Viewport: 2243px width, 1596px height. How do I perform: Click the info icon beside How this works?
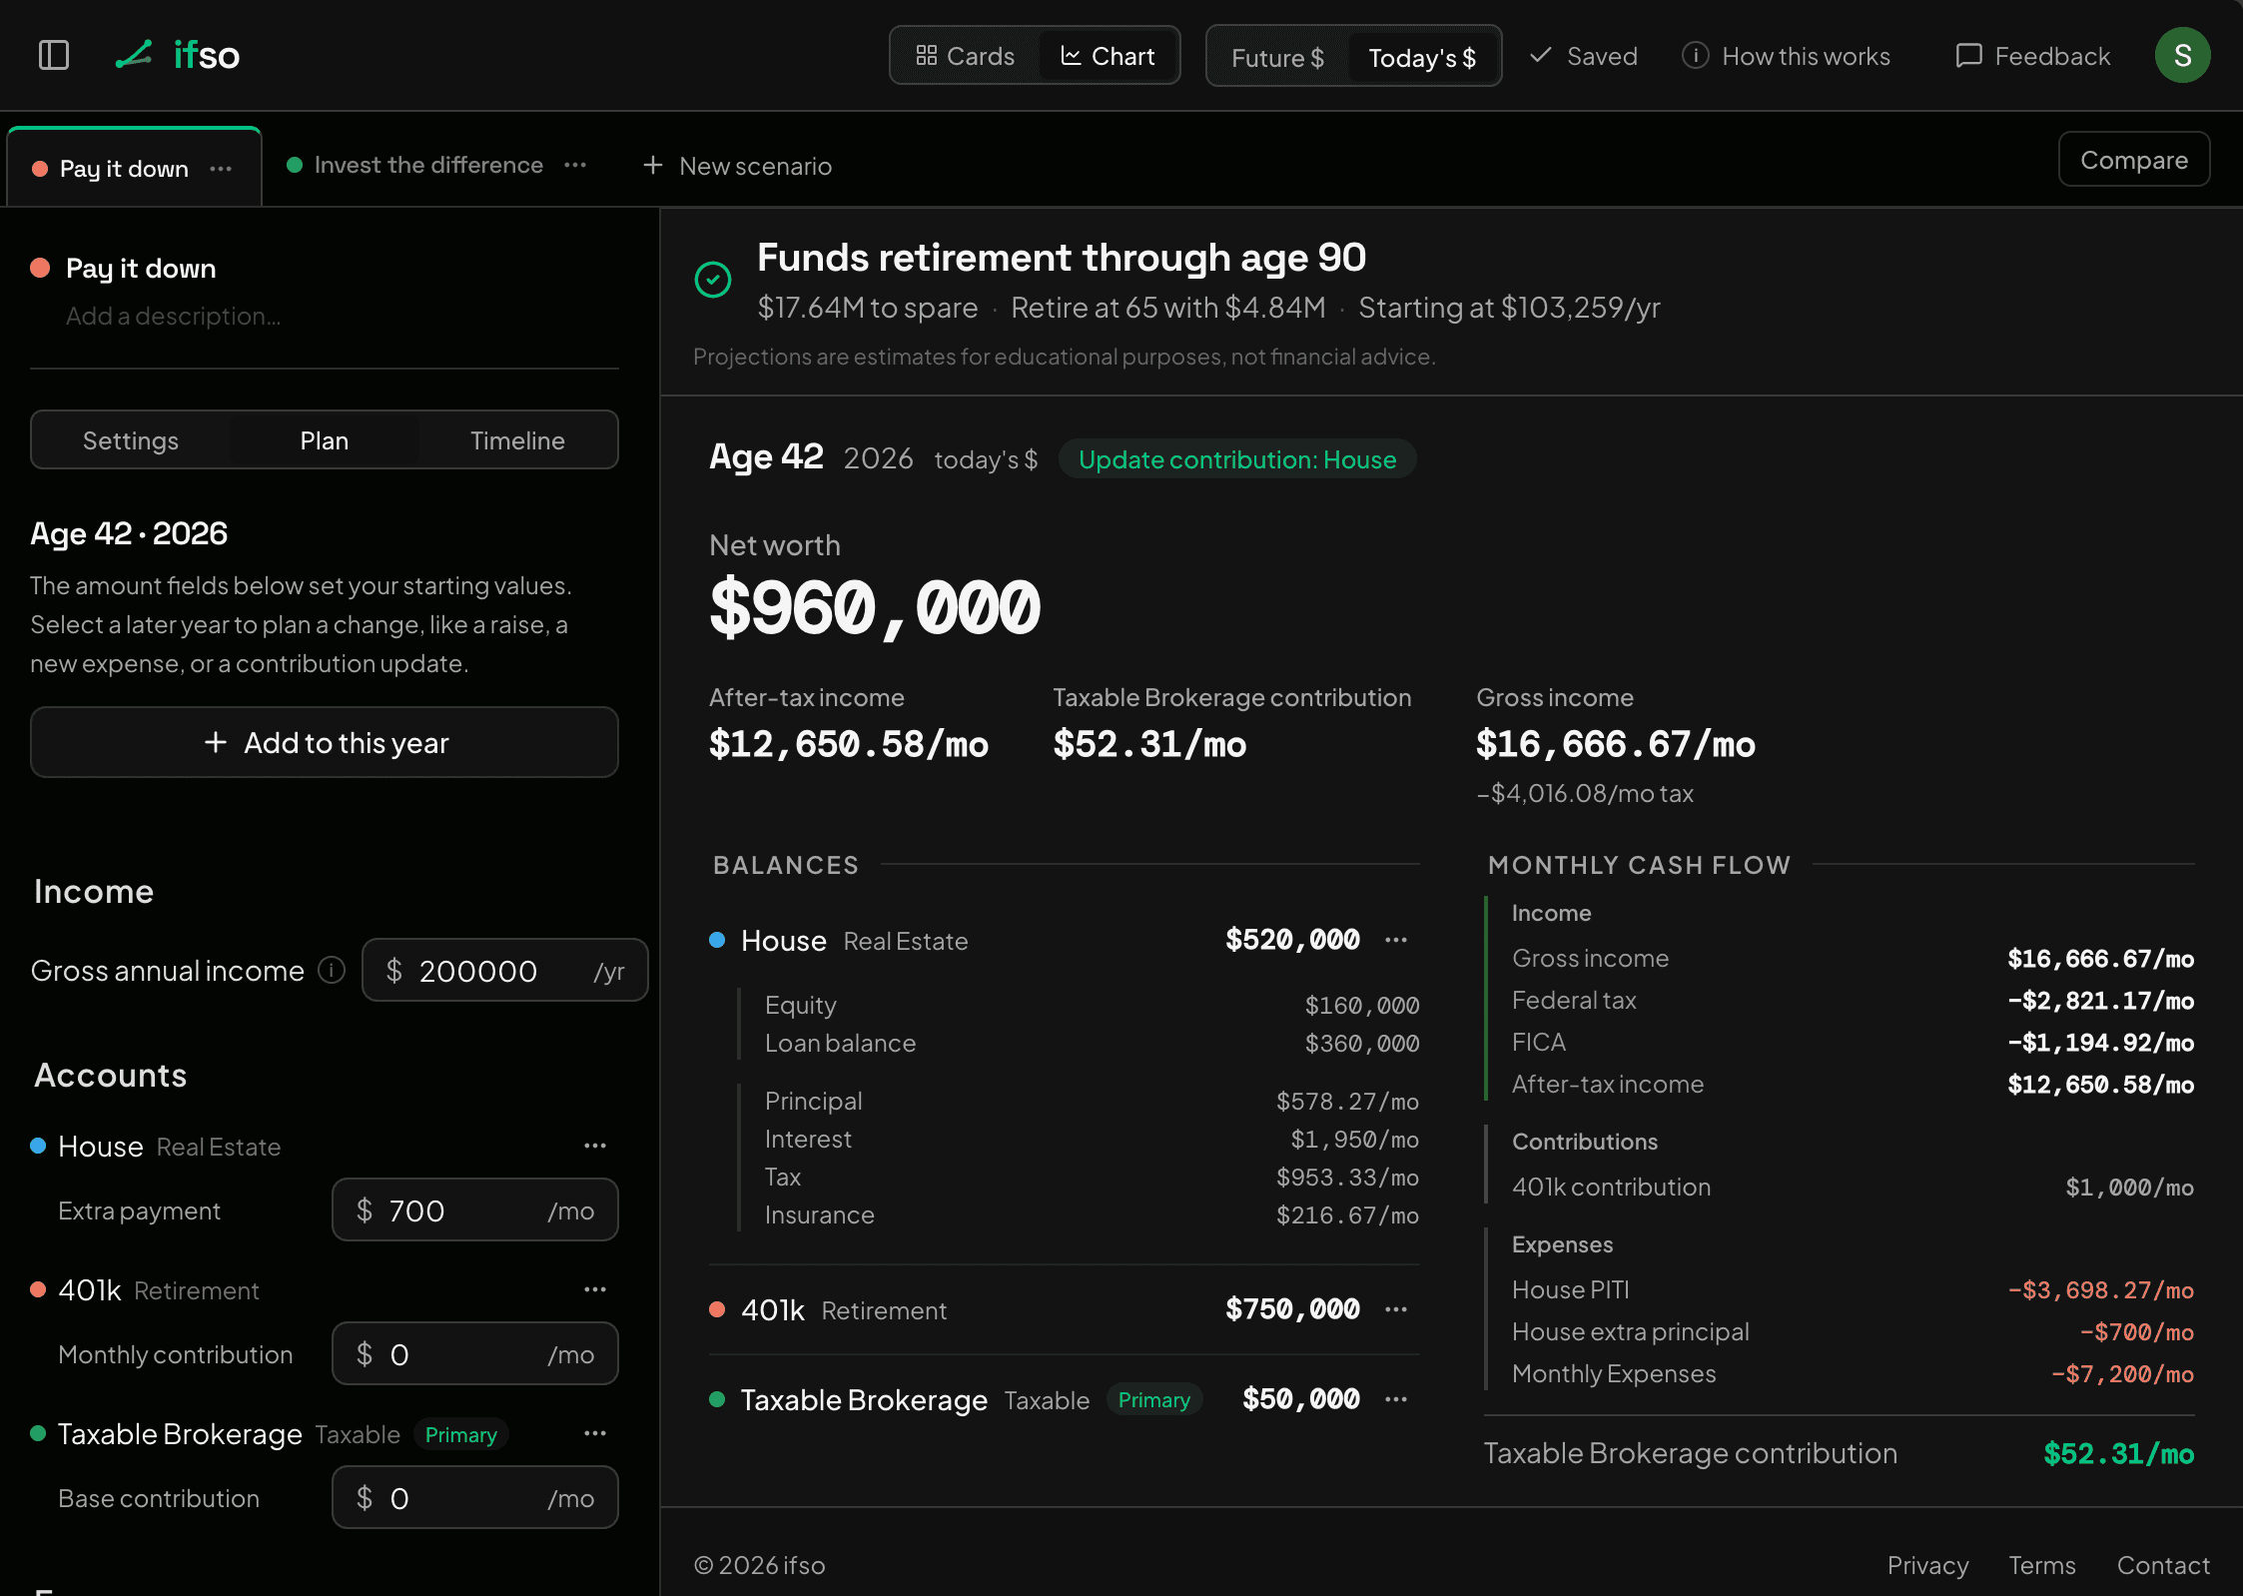point(1695,56)
